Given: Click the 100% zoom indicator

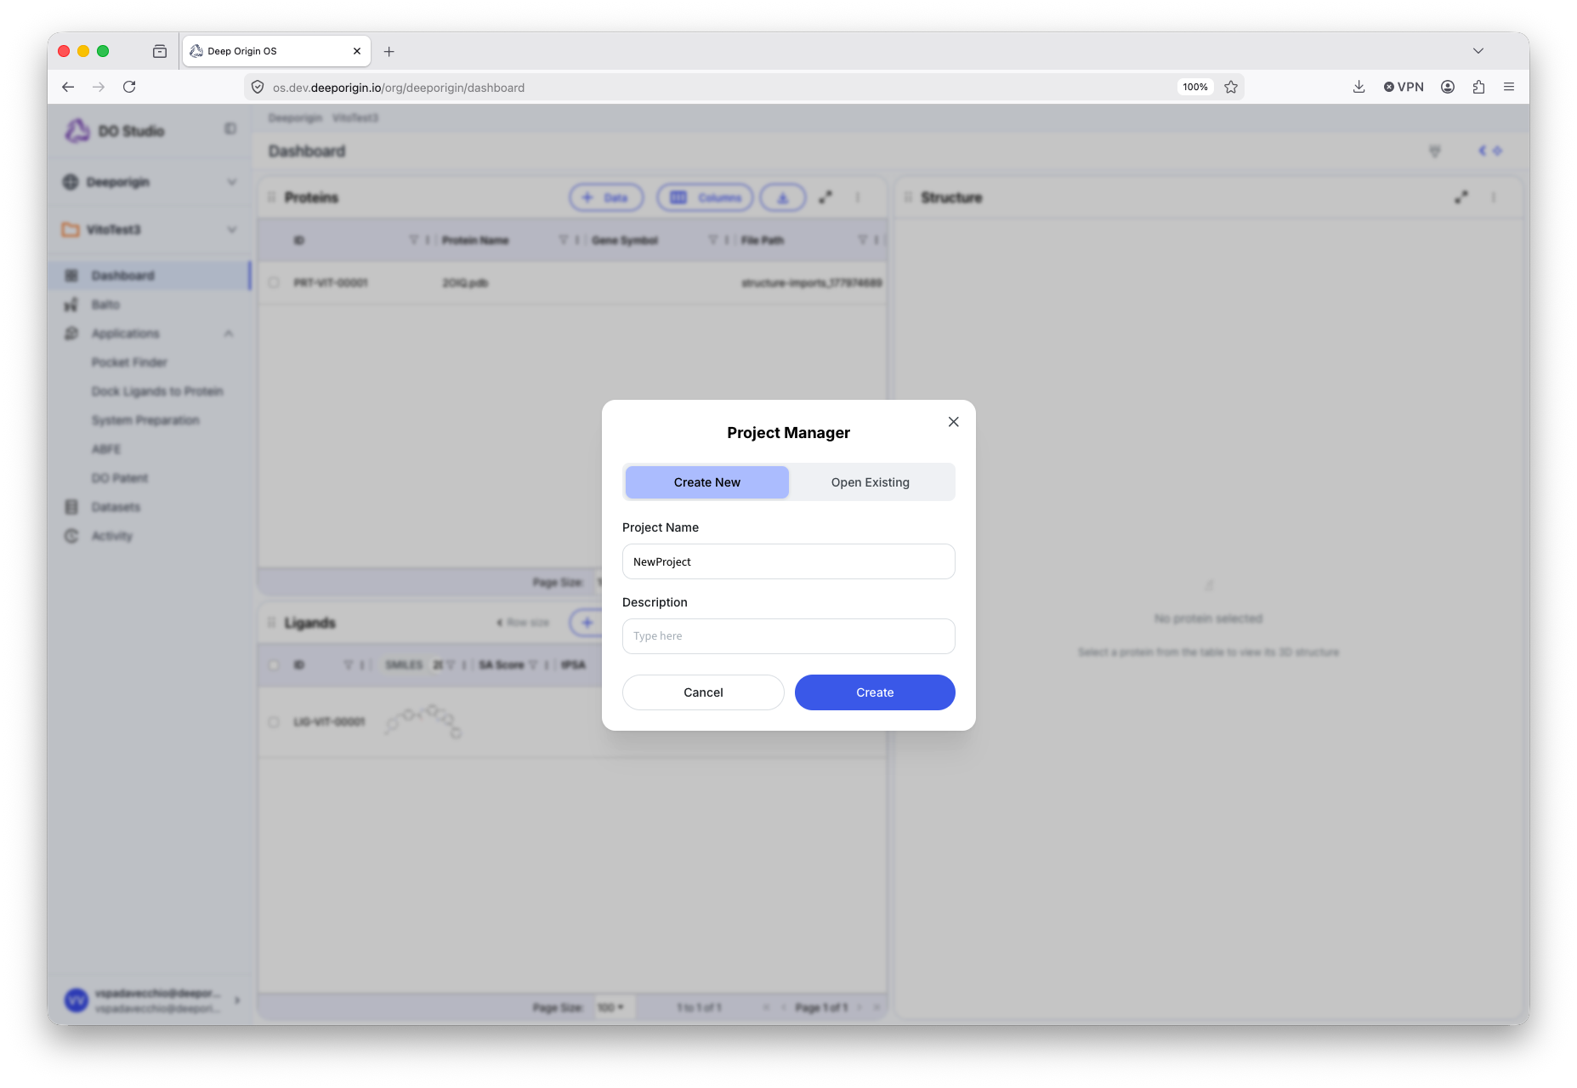Looking at the screenshot, I should point(1194,87).
